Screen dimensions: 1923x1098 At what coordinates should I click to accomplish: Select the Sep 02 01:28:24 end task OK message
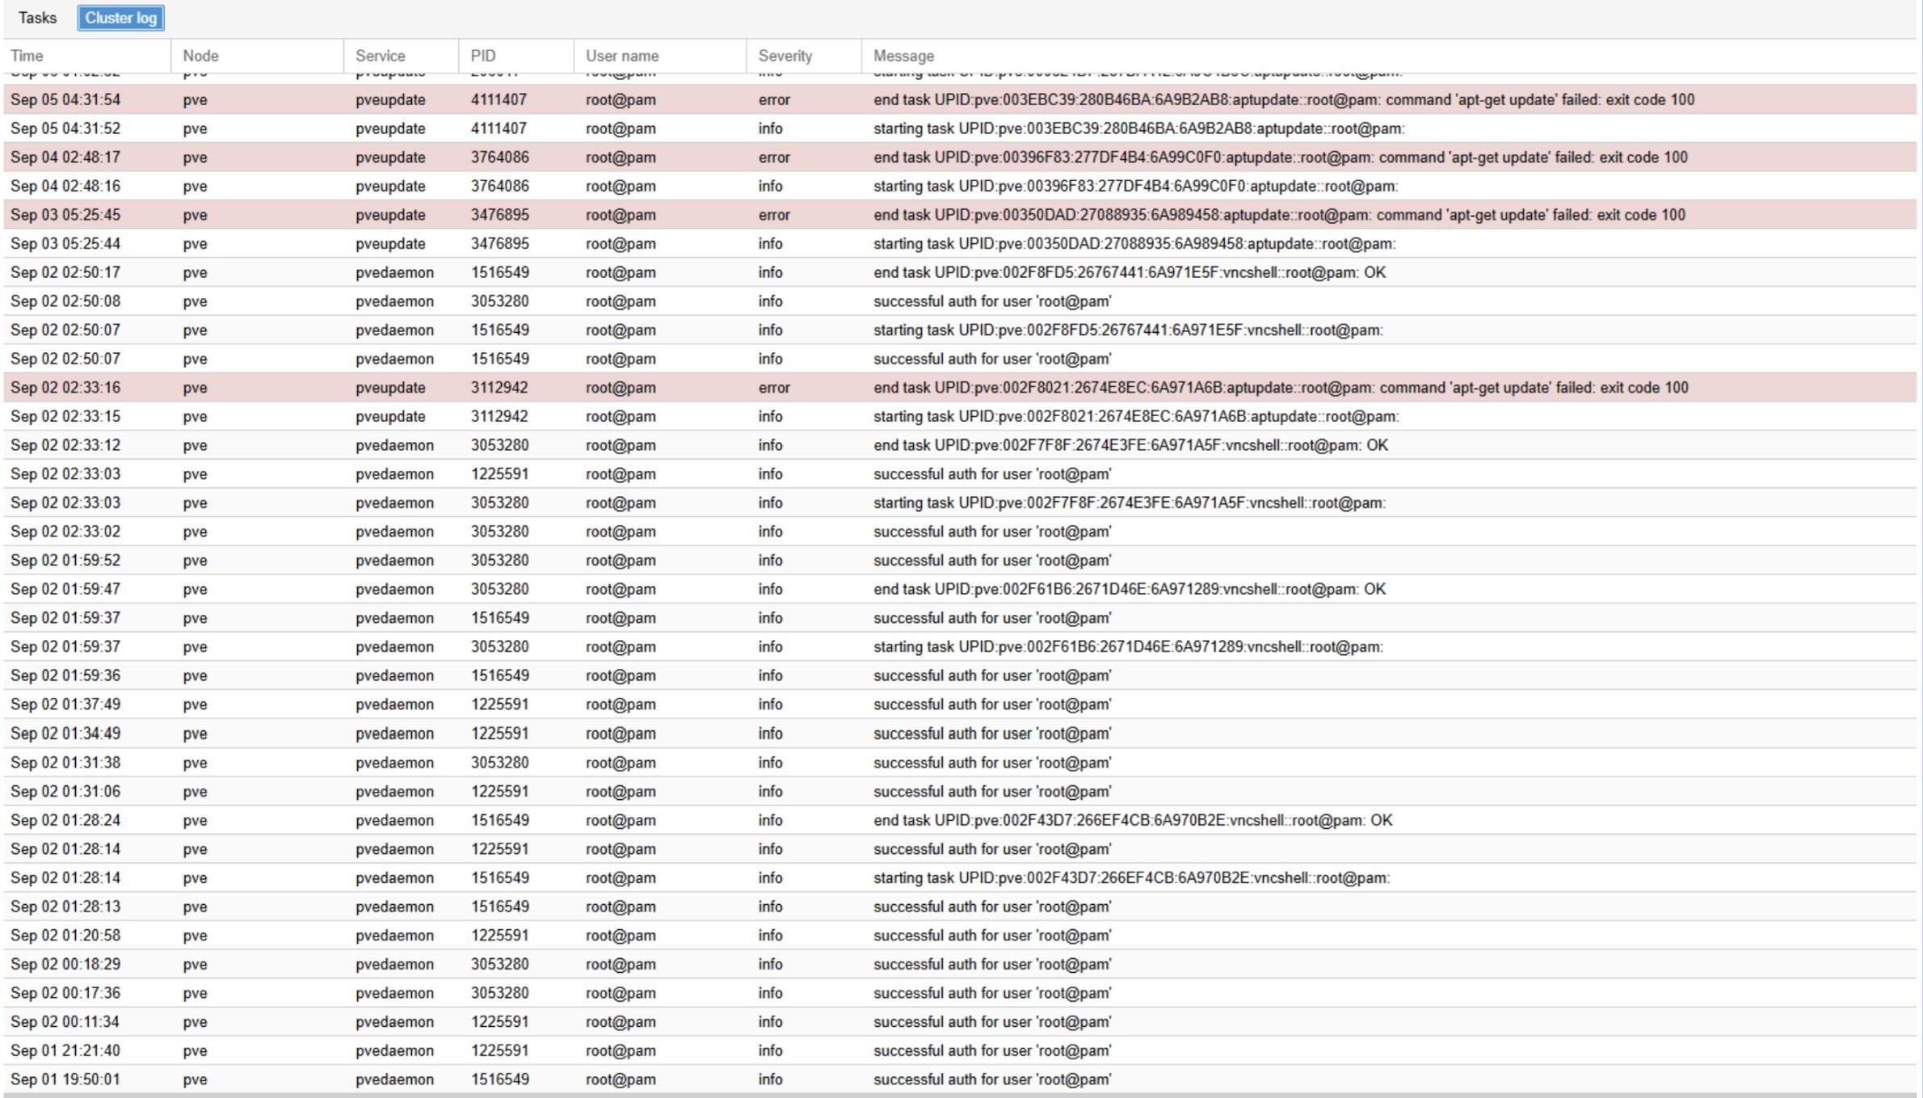(1133, 820)
